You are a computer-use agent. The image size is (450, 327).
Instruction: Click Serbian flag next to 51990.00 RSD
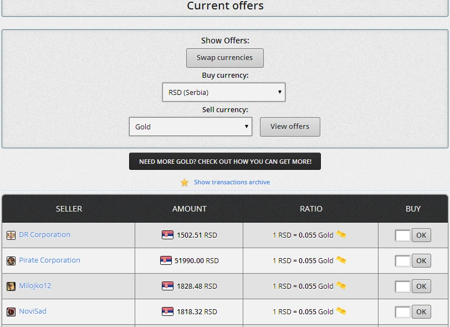(166, 260)
